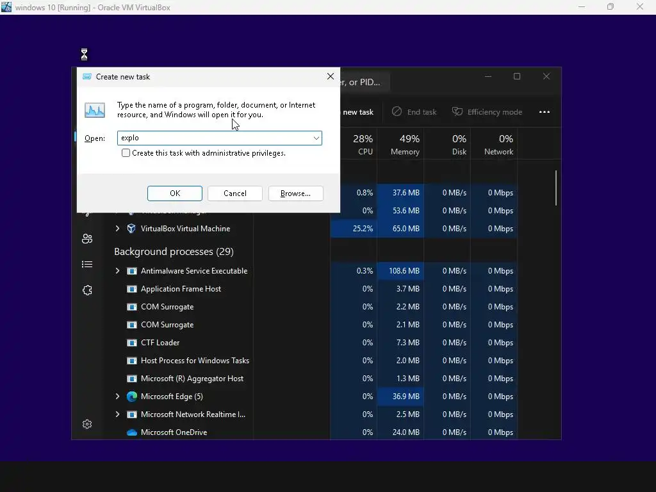The image size is (656, 492).
Task: Select the Application Frame Host row name
Action: click(x=181, y=289)
